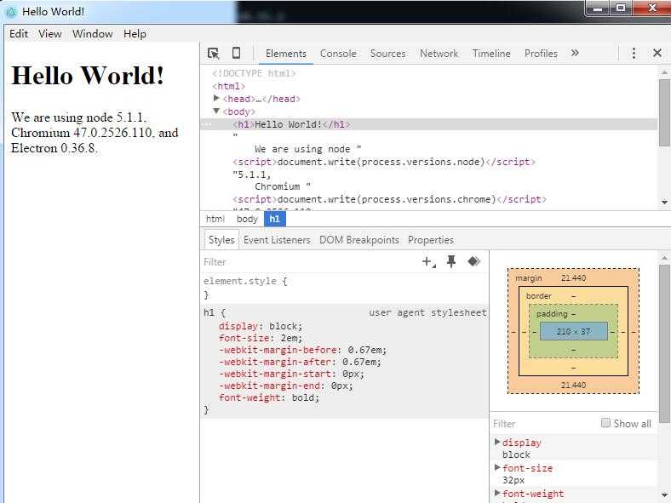Click the ellipsis gutter next to h1 row

click(206, 124)
